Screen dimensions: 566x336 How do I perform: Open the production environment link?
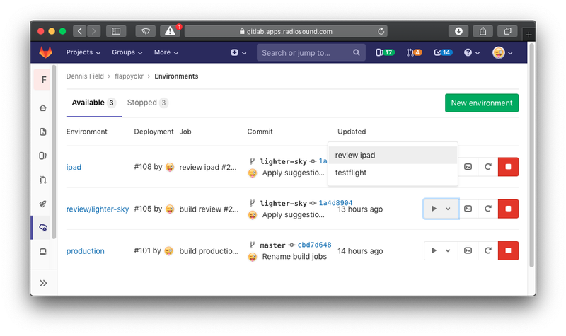pos(85,251)
